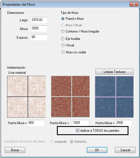This screenshot has width=140, height=158.
Task: Click into the Altura input field
Action: click(x=39, y=29)
